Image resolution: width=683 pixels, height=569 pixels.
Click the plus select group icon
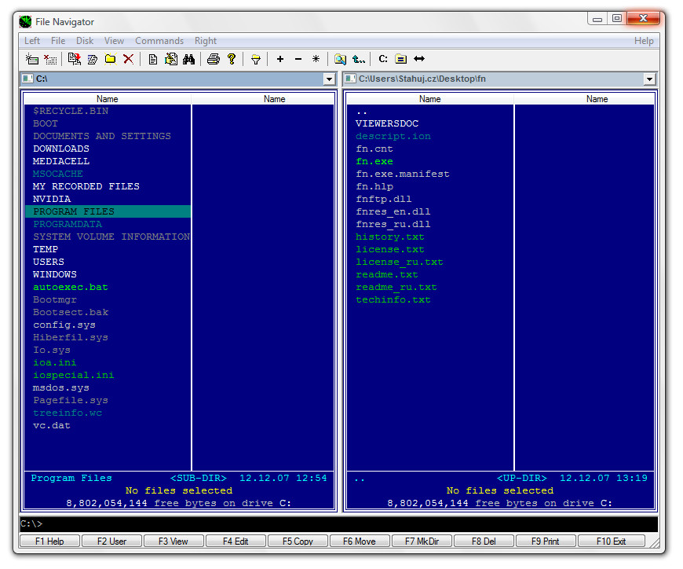tap(280, 59)
